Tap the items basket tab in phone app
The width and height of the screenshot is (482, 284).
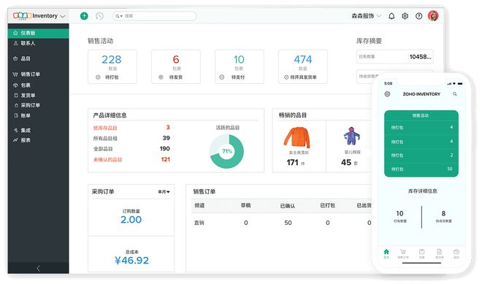pyautogui.click(x=456, y=253)
